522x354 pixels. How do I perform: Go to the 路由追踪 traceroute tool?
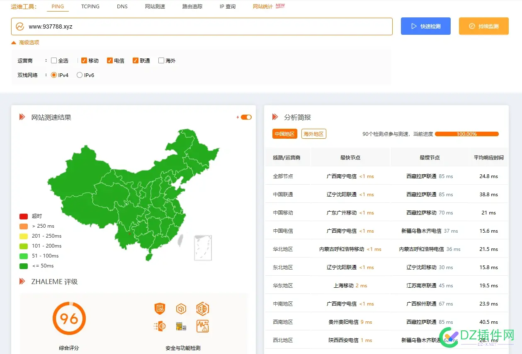click(x=192, y=7)
